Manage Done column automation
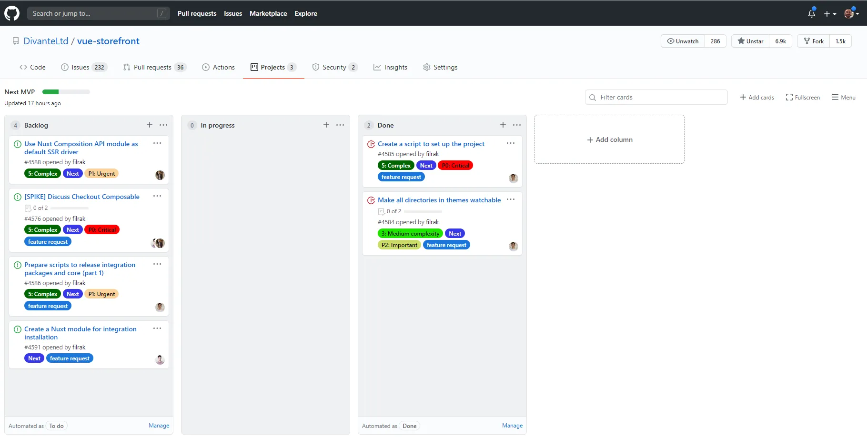 (x=512, y=426)
